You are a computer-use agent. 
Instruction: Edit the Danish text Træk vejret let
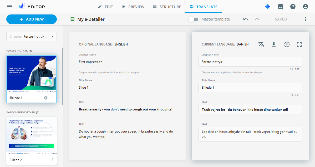point(250,110)
